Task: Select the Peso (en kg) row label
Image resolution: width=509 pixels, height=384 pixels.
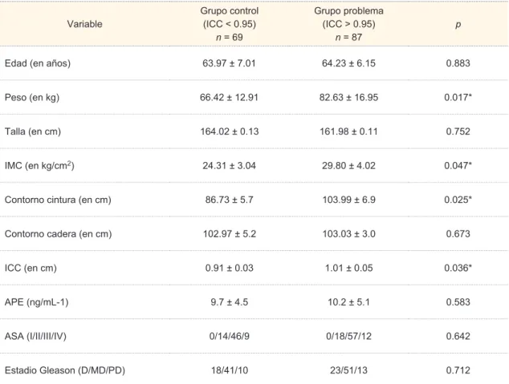Action: (32, 98)
